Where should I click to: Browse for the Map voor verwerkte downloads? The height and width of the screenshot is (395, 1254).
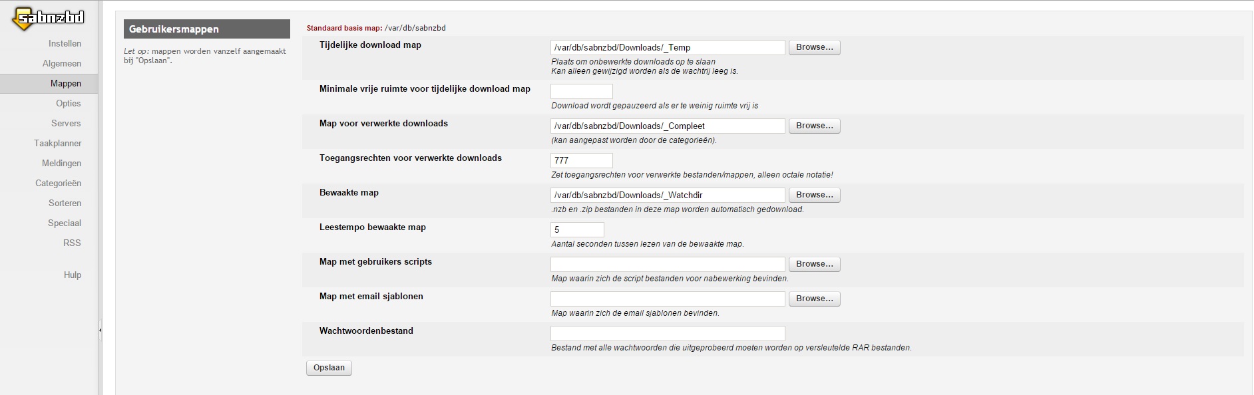click(814, 126)
